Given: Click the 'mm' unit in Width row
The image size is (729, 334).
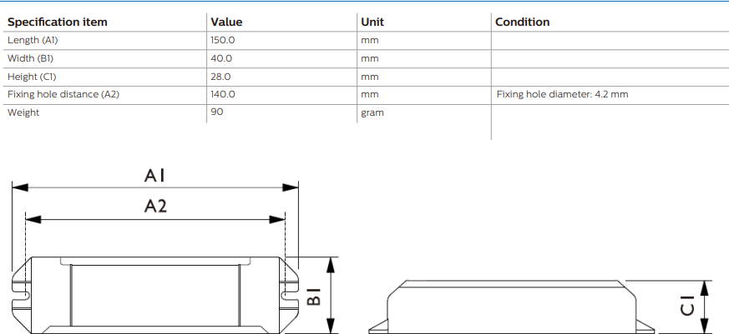Looking at the screenshot, I should 370,59.
